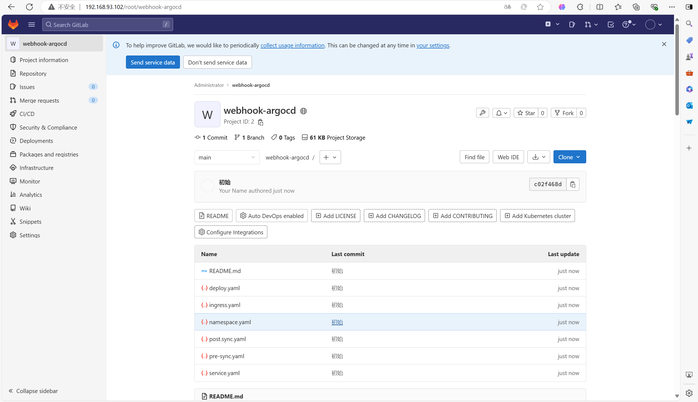Click Send service data button

pyautogui.click(x=153, y=62)
